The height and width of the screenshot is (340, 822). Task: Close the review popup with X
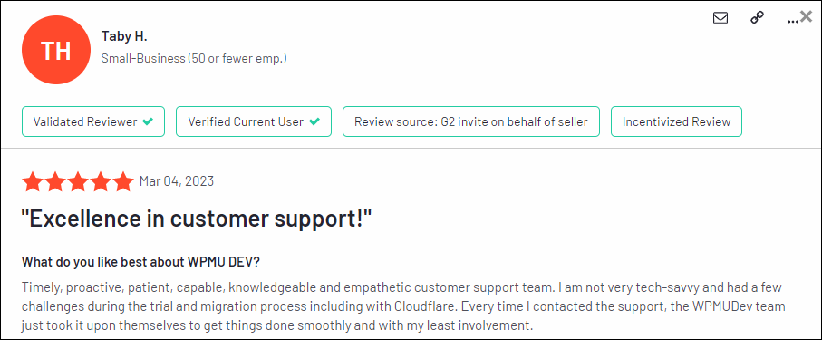(x=807, y=17)
